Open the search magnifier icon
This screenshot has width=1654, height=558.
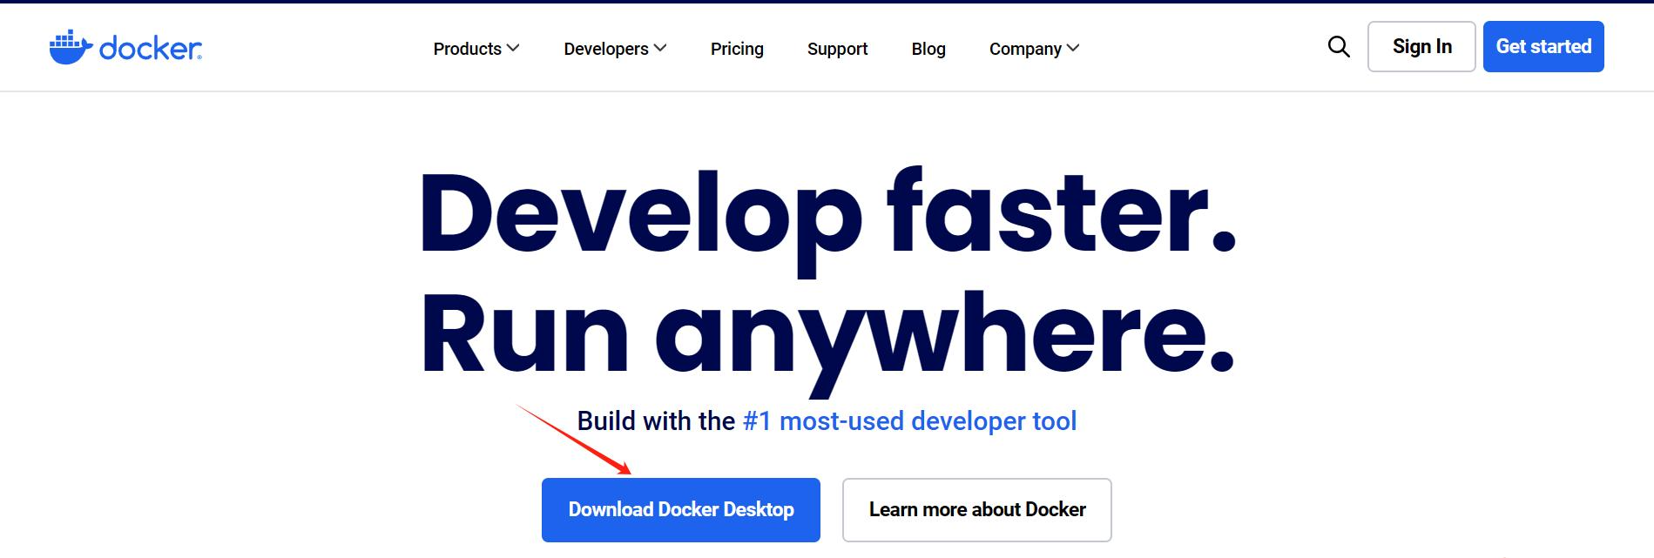pos(1339,47)
